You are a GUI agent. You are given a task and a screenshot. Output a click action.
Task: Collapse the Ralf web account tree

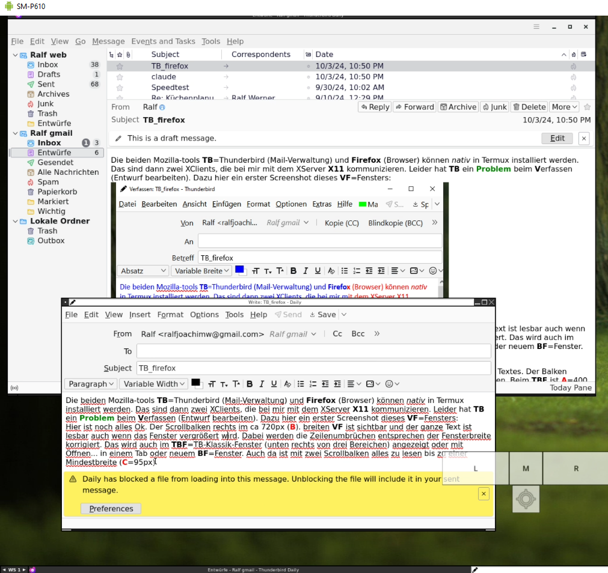[15, 55]
